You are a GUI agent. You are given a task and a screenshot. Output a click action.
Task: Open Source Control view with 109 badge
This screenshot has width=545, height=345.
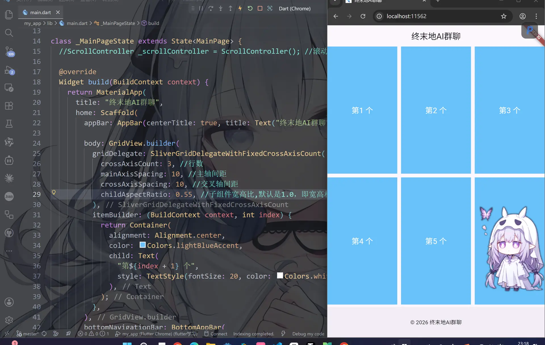tap(9, 51)
